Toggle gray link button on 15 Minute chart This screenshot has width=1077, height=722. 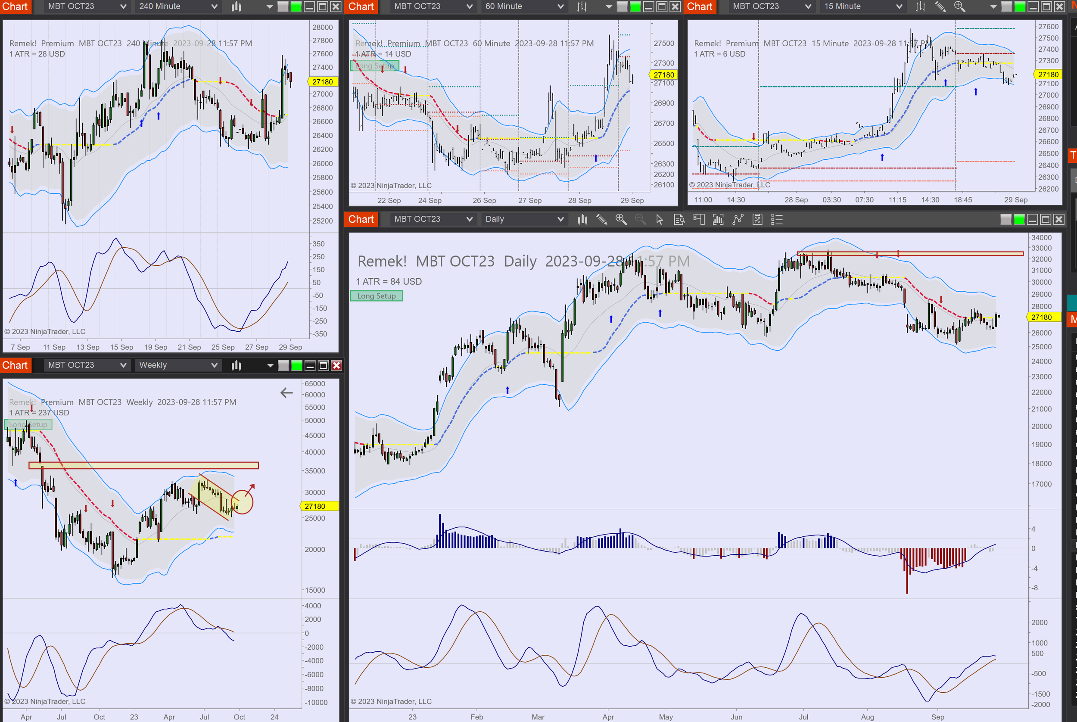point(1007,6)
